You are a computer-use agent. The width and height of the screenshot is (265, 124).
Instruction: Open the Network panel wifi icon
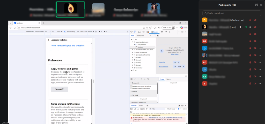click(162, 32)
